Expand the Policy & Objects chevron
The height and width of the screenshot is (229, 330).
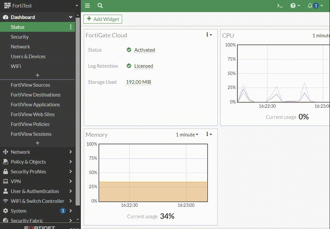(71, 162)
